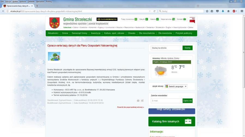This screenshot has height=137, width=245.
Task: Bookmark this page with star icon
Action: pos(207,11)
